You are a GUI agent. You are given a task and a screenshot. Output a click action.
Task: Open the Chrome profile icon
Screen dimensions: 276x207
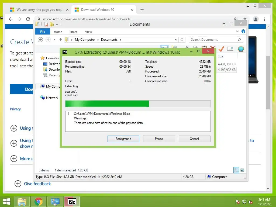click(x=256, y=19)
